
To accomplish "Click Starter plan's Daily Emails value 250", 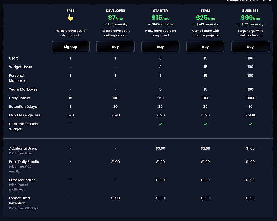I will click(x=161, y=98).
